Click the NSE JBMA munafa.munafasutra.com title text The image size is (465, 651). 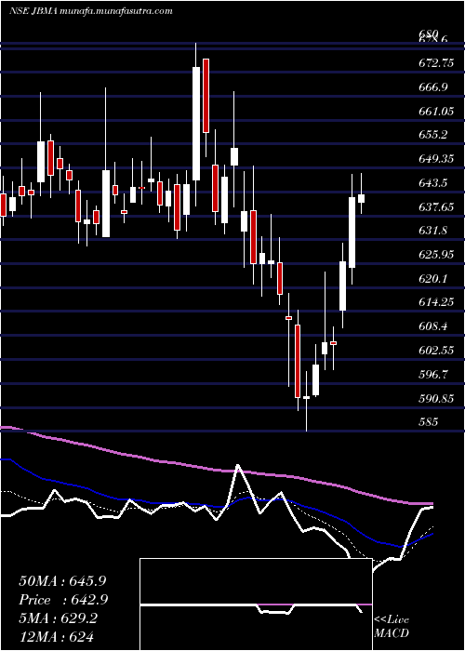point(91,11)
